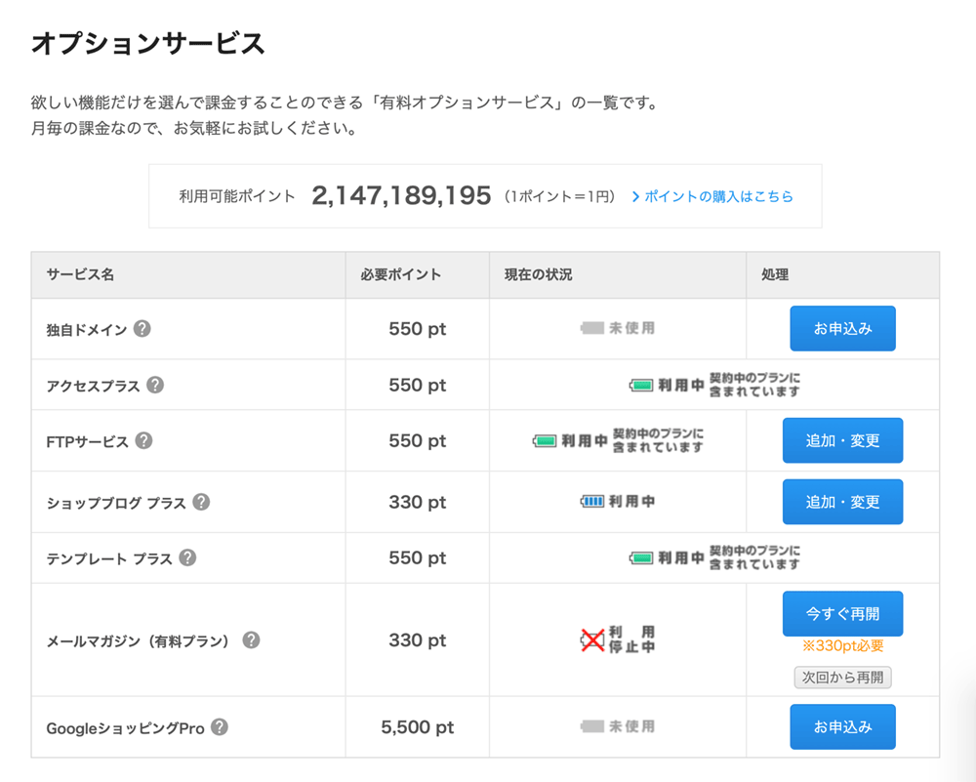Click help icon next to 独自ドメイン
The height and width of the screenshot is (782, 976).
coord(142,329)
